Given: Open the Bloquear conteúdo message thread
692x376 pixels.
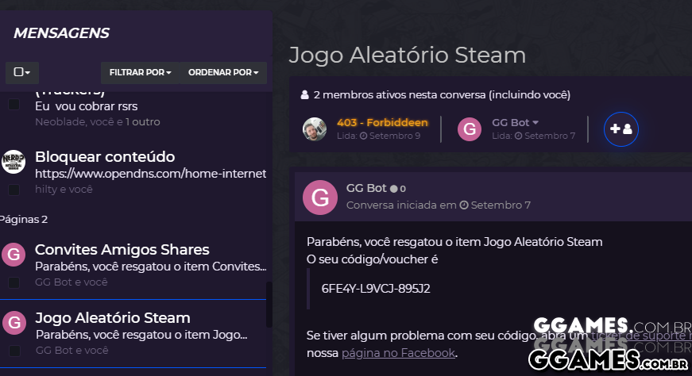Looking at the screenshot, I should pyautogui.click(x=105, y=157).
